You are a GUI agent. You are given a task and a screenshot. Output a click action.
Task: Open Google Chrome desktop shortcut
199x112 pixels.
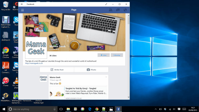[x=6, y=52]
